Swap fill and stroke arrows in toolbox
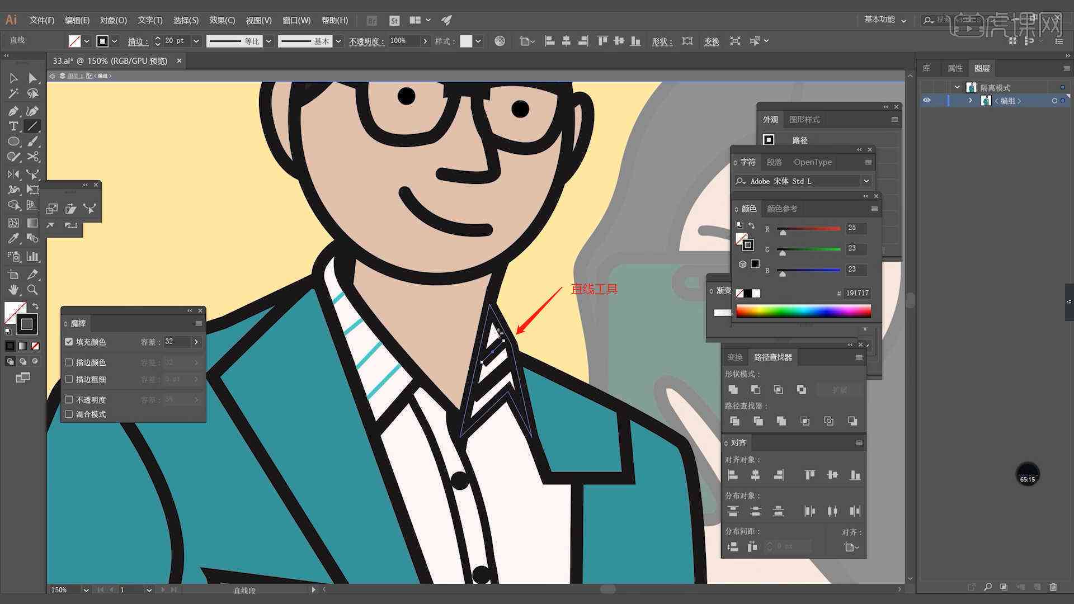The width and height of the screenshot is (1074, 604). point(35,306)
